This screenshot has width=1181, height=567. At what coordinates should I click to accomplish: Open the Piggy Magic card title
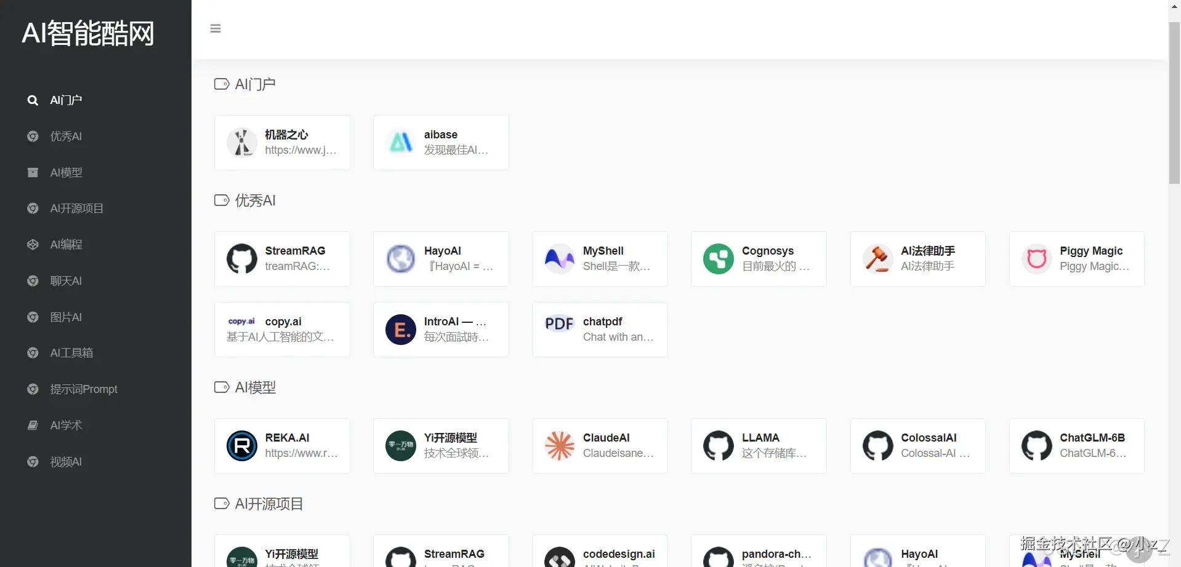(x=1091, y=251)
